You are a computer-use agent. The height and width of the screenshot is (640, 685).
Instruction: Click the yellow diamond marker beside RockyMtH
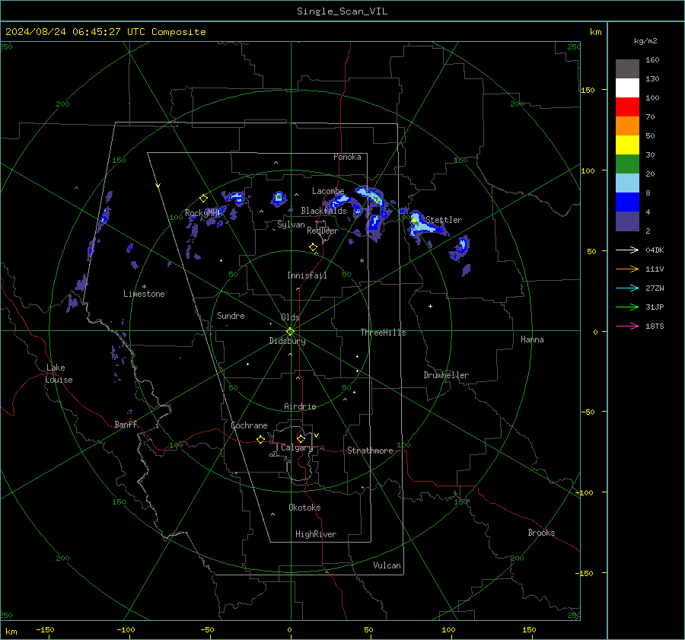(203, 199)
